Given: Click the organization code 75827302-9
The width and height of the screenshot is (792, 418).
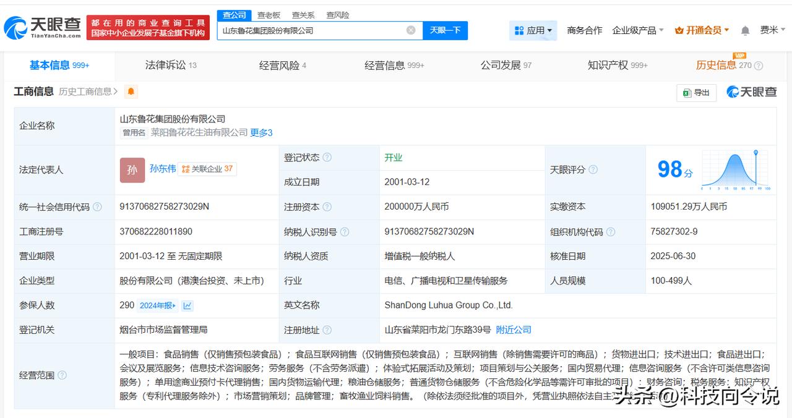Looking at the screenshot, I should (x=674, y=232).
